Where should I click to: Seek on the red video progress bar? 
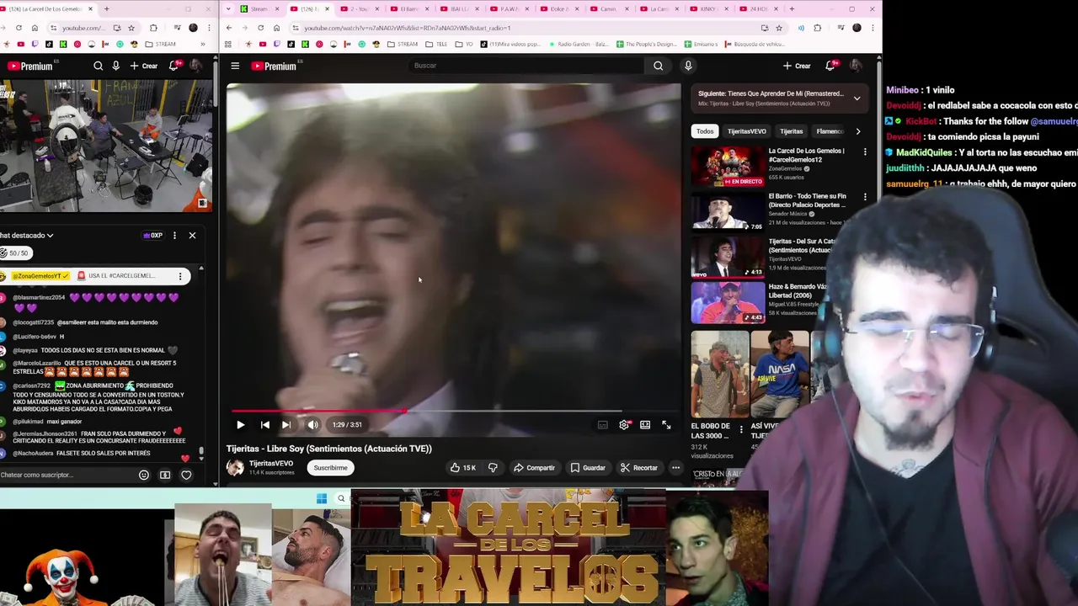[455, 411]
